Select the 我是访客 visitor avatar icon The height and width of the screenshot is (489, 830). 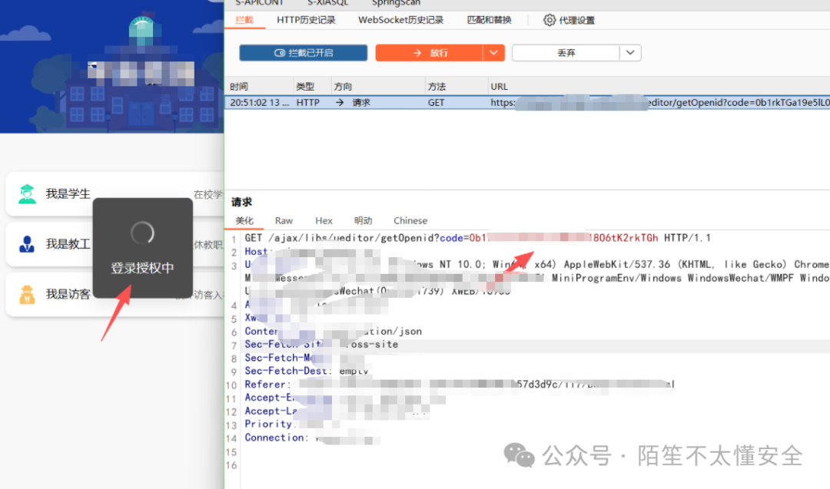[26, 294]
